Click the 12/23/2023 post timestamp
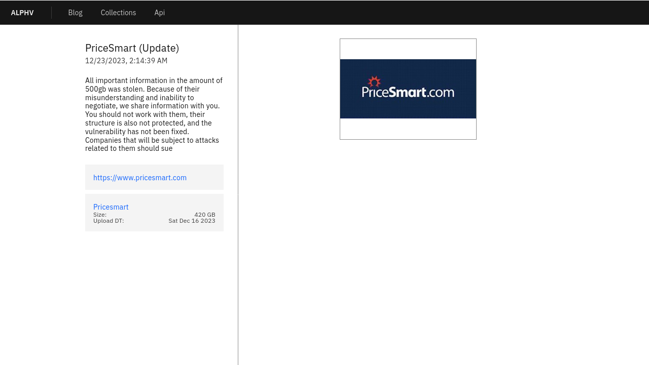The image size is (649, 365). coord(126,61)
